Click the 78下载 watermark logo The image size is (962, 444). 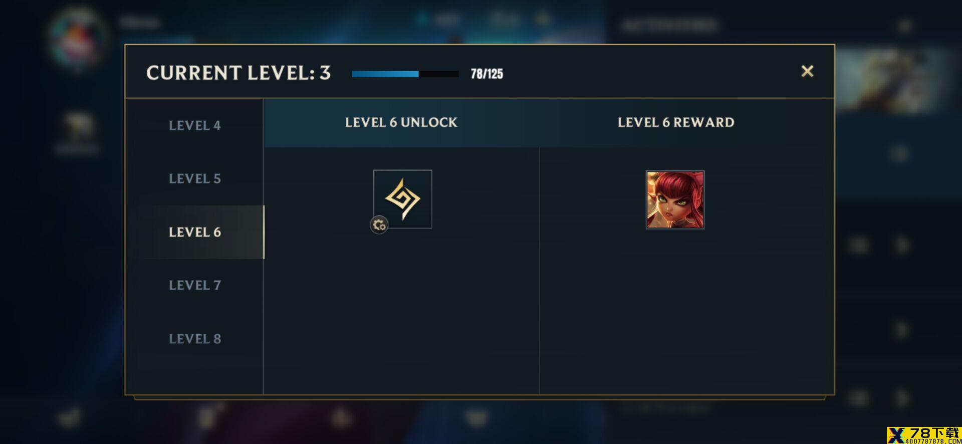click(x=924, y=435)
